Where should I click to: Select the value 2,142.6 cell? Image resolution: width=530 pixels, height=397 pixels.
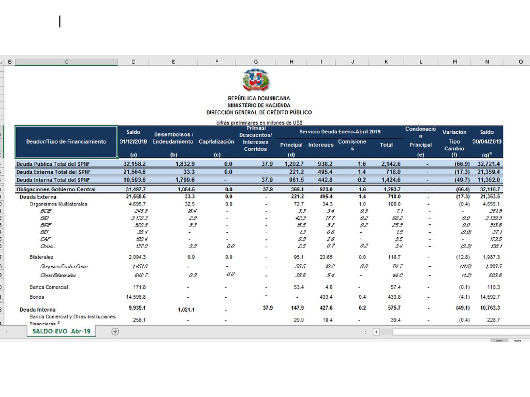(x=391, y=164)
